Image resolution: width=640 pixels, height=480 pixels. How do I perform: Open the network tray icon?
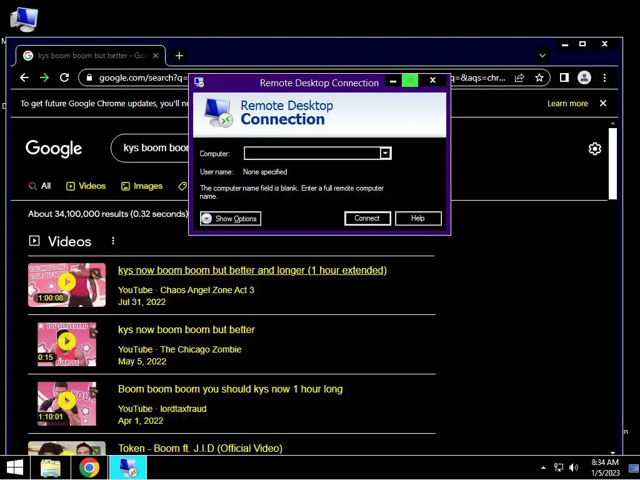tap(558, 467)
